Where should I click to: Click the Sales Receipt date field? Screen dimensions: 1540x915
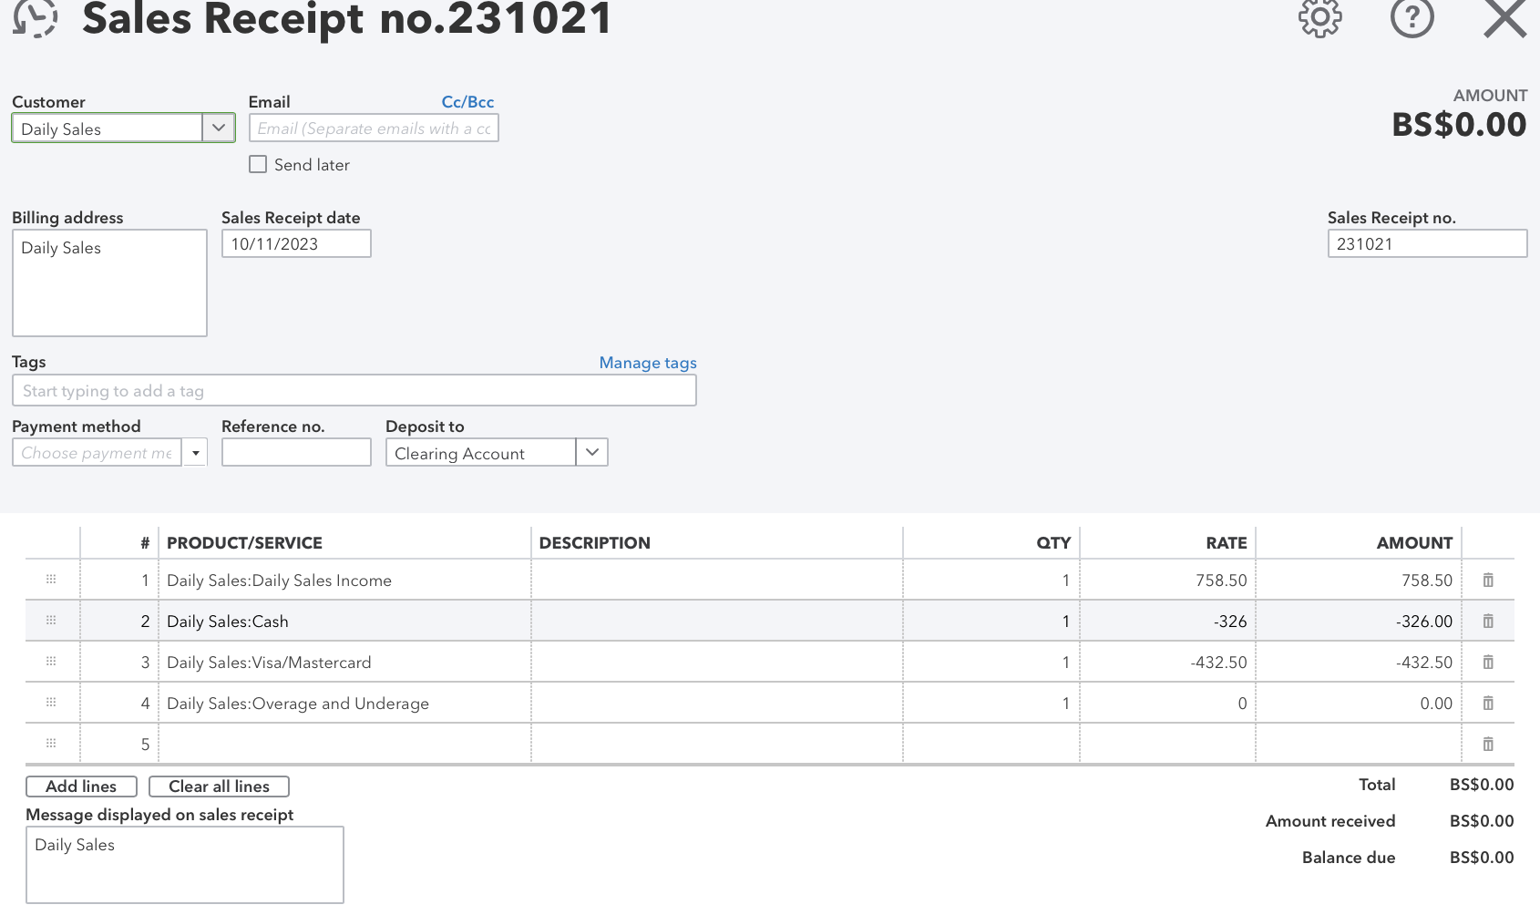click(x=296, y=244)
